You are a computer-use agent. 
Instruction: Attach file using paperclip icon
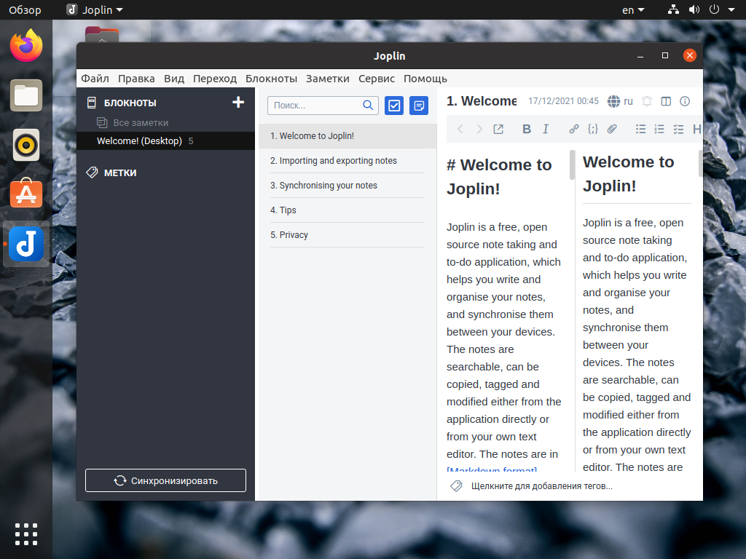click(x=612, y=129)
